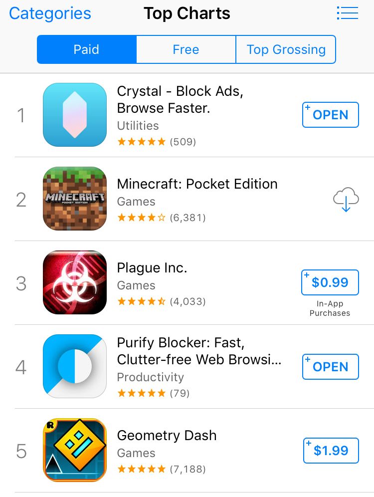Tap the Geometry Dash app icon
The width and height of the screenshot is (374, 497).
click(75, 450)
